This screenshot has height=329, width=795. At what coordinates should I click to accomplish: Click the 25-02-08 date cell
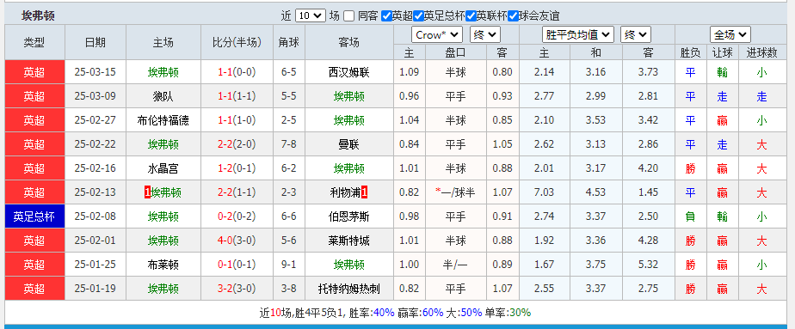point(96,216)
